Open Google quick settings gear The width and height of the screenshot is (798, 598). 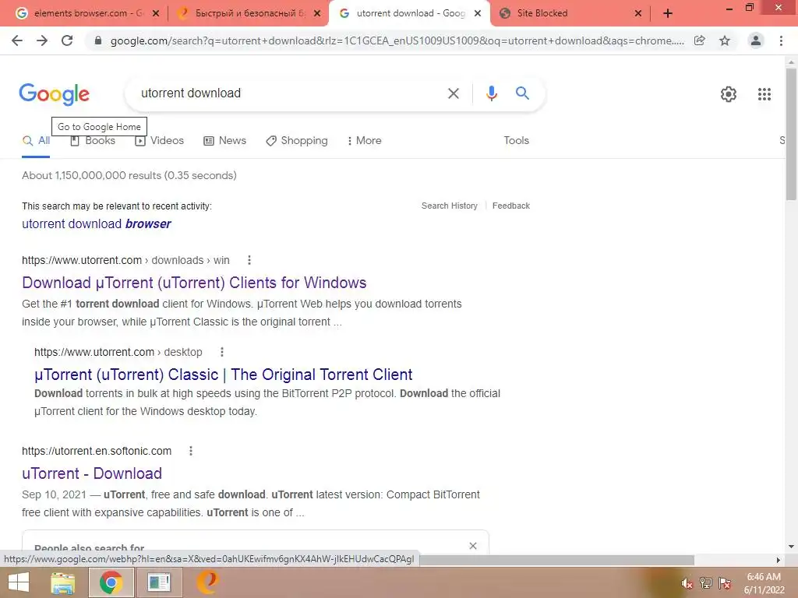click(729, 94)
